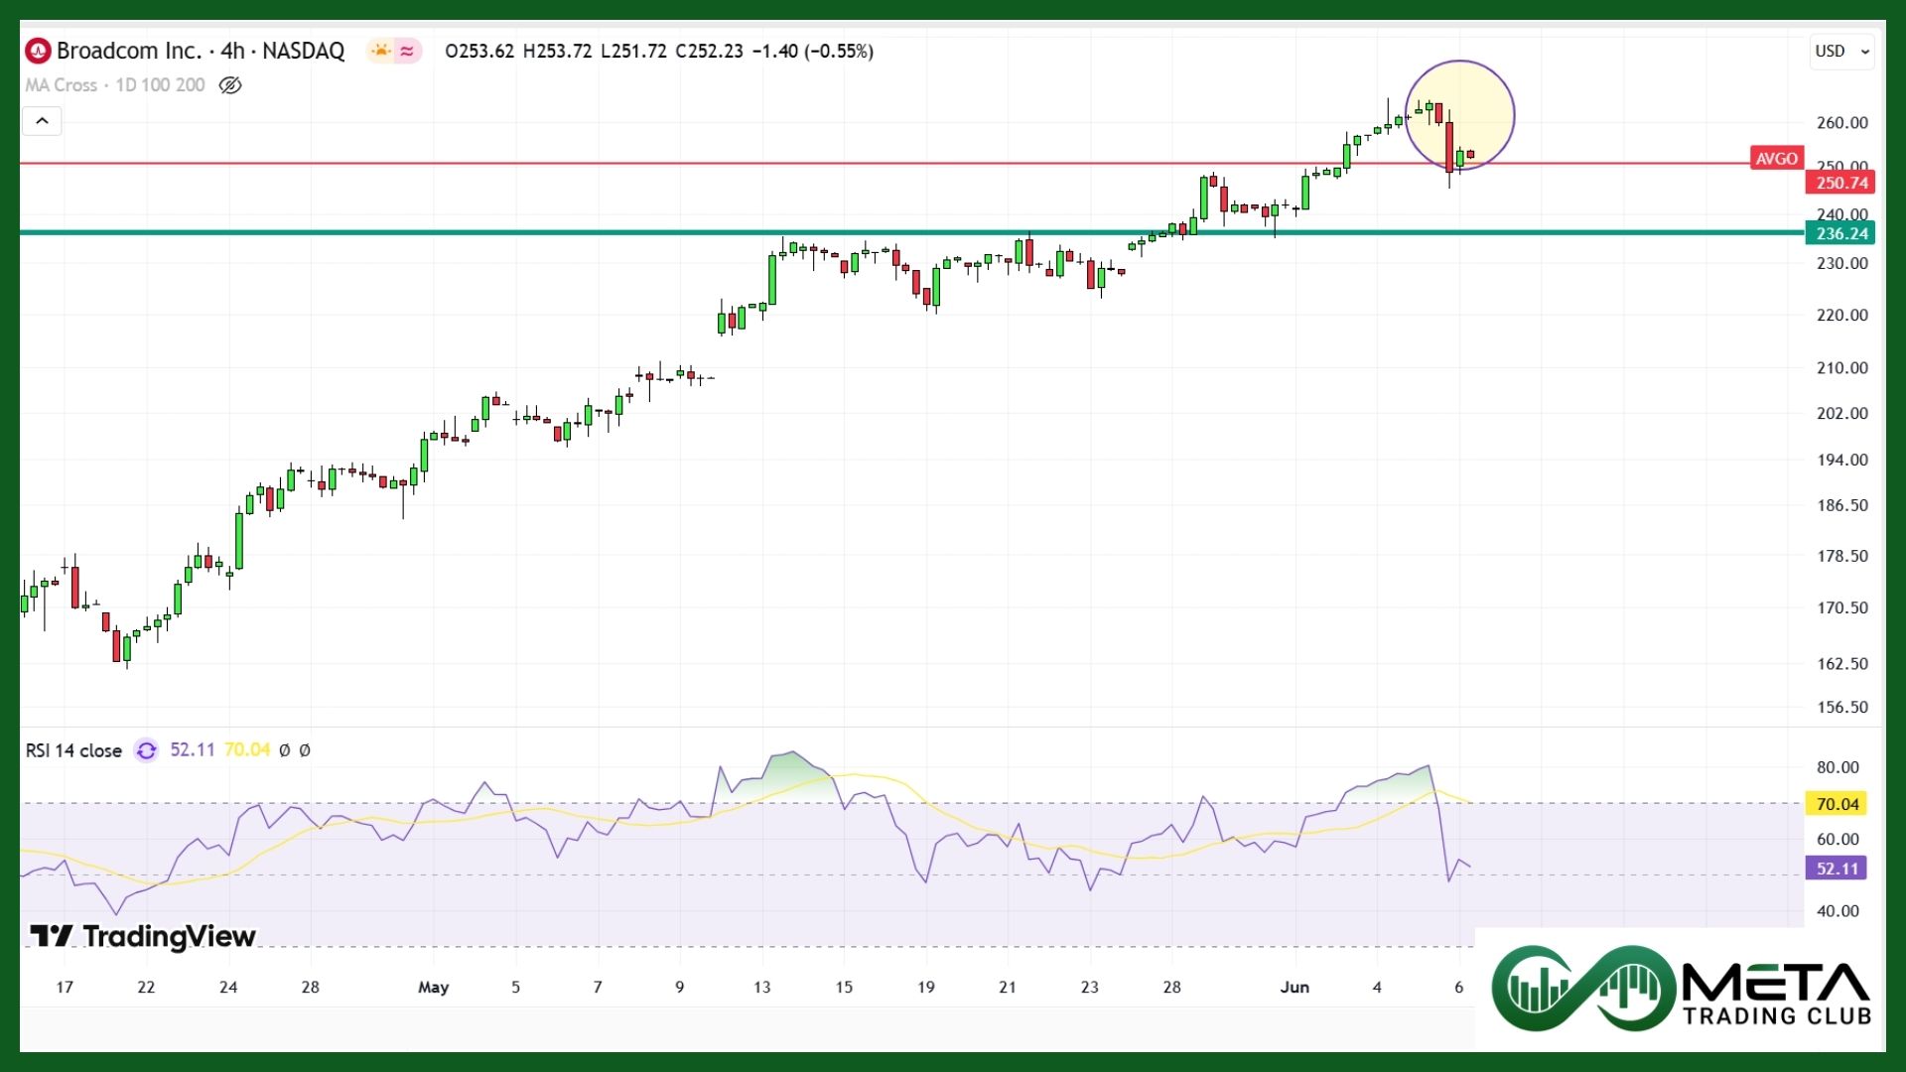Click the pink approximate-equals data icon
Image resolution: width=1906 pixels, height=1072 pixels.
(407, 51)
